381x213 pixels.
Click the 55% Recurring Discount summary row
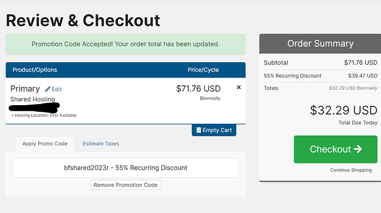click(x=320, y=76)
